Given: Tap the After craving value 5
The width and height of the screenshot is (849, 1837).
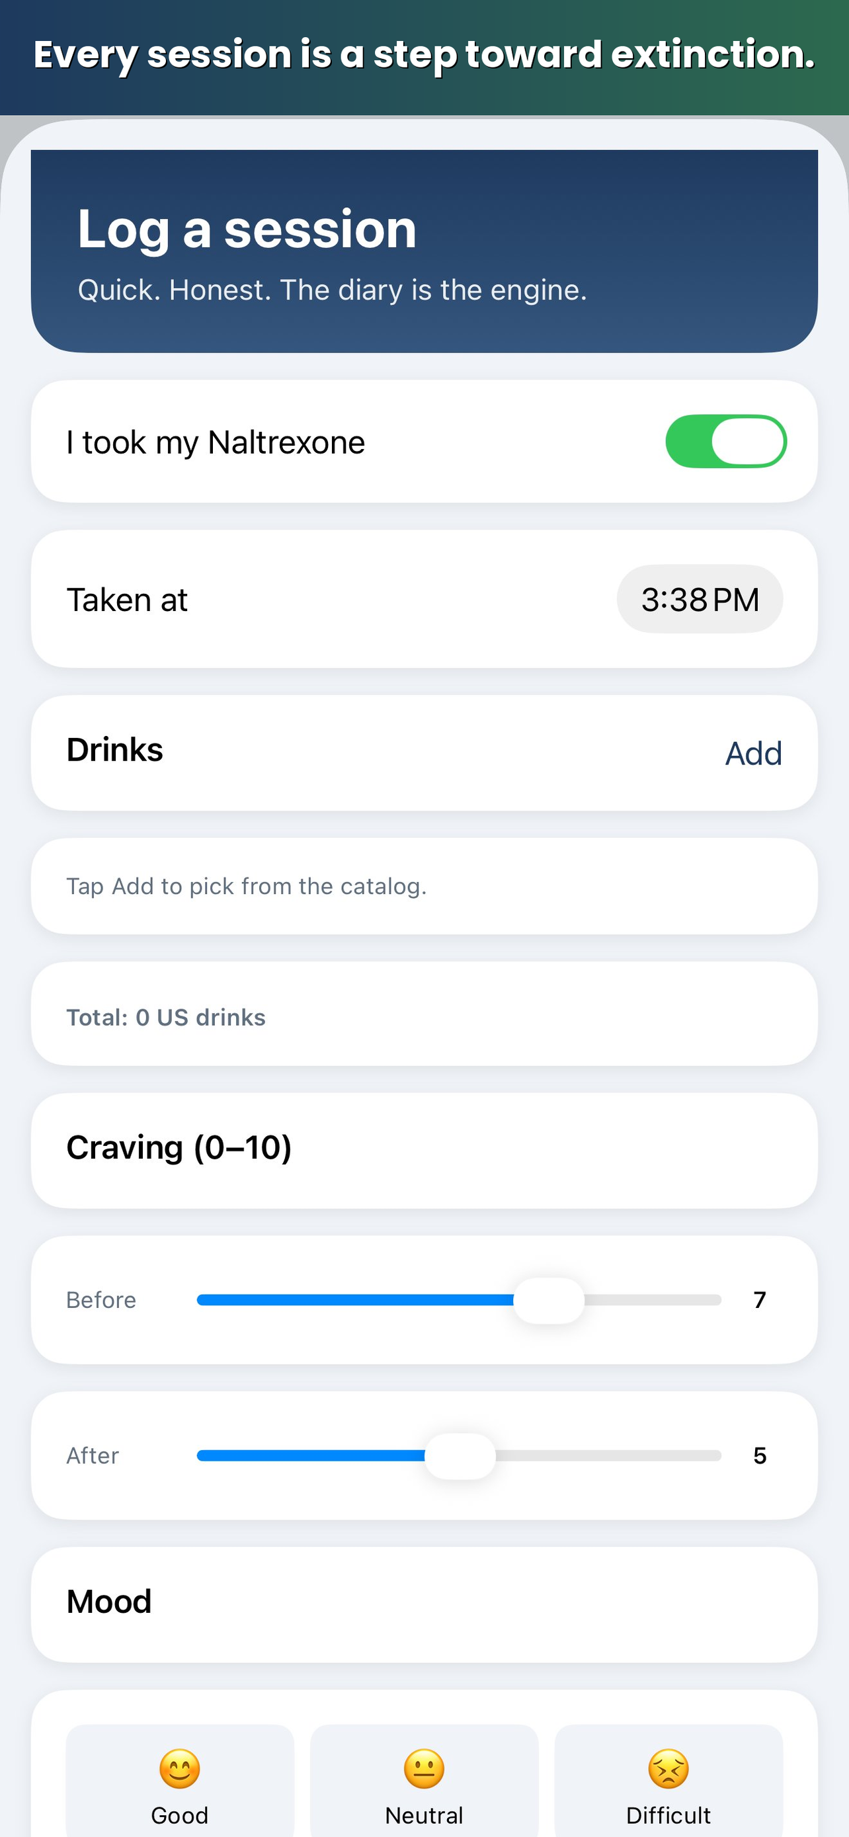Looking at the screenshot, I should [x=760, y=1455].
